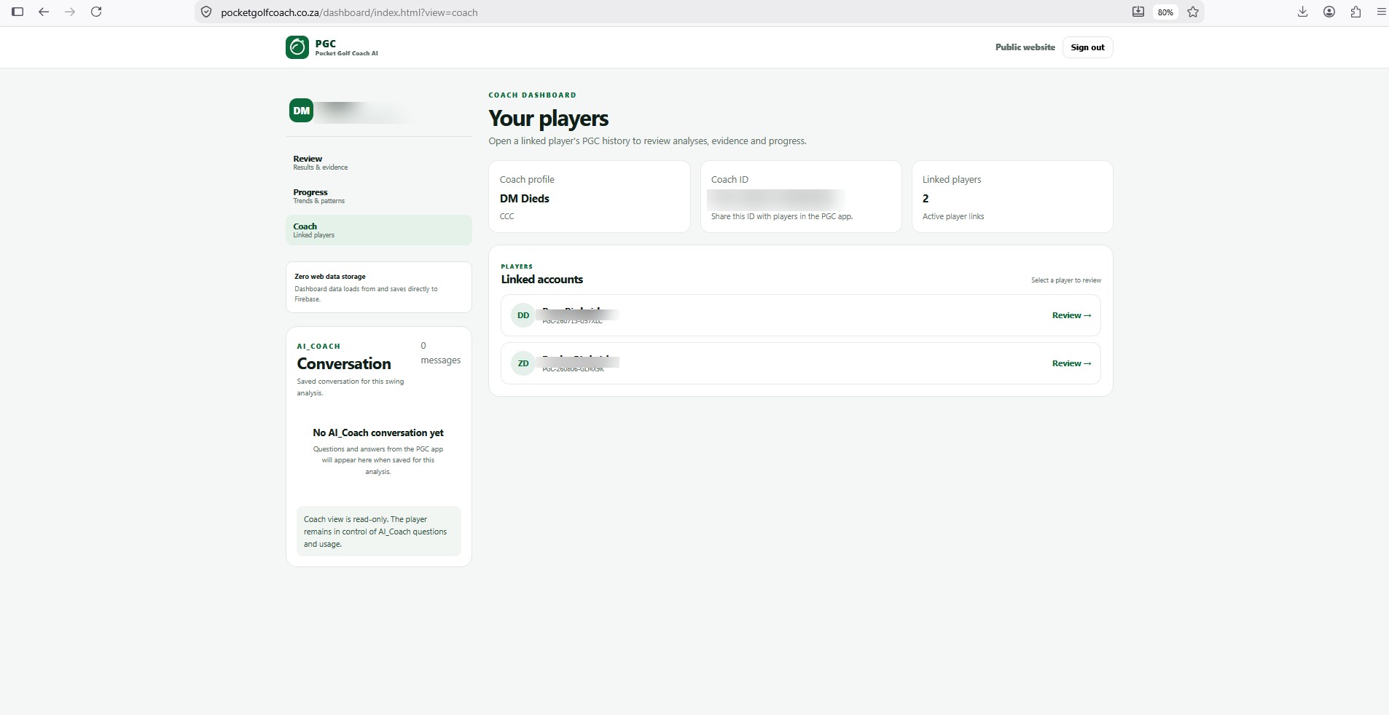Click the 'Coach view is read-only' note
Image resolution: width=1389 pixels, height=715 pixels.
(x=379, y=532)
